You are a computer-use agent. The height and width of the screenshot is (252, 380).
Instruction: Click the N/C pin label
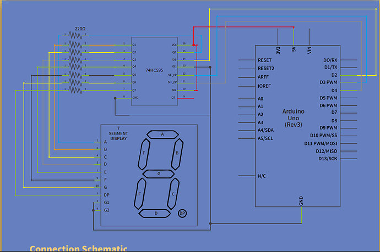coord(262,176)
